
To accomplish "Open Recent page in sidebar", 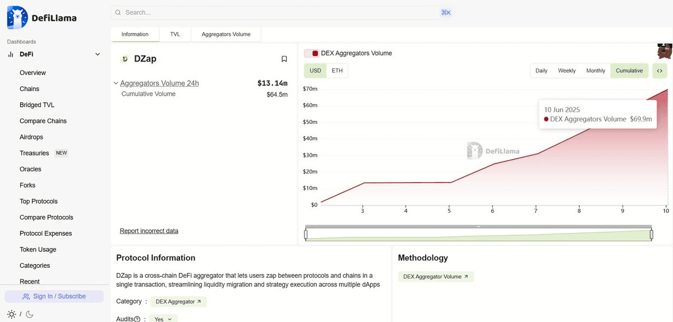I will pyautogui.click(x=30, y=282).
